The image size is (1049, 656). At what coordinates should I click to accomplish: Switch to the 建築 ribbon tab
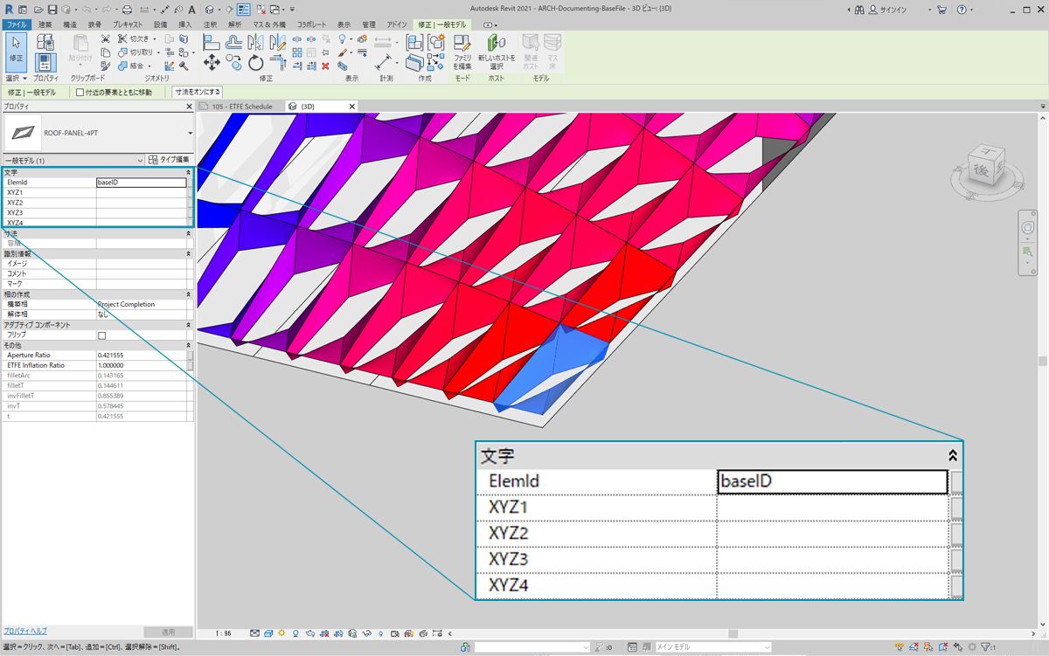pyautogui.click(x=45, y=24)
